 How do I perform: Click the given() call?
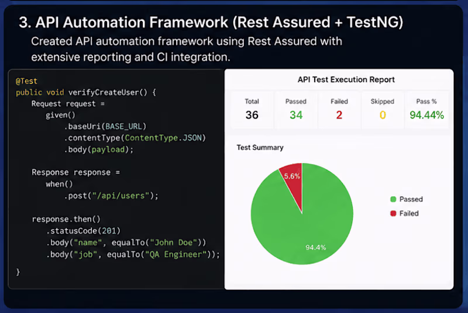click(x=61, y=115)
